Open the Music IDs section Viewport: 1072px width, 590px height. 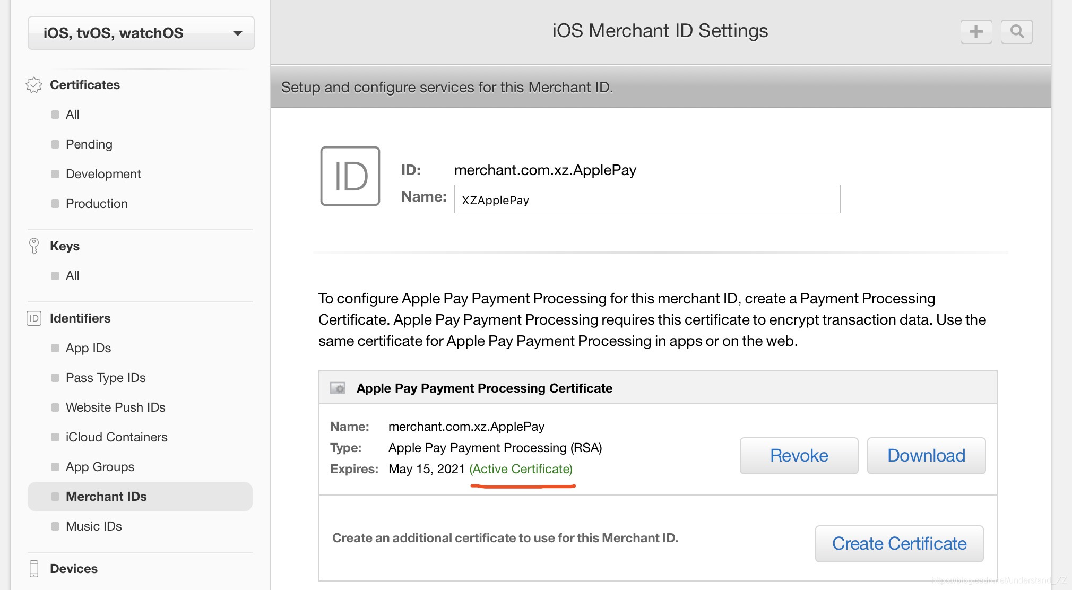[93, 526]
